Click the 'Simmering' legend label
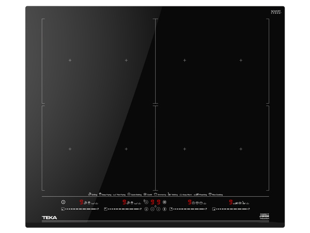 click(162, 195)
